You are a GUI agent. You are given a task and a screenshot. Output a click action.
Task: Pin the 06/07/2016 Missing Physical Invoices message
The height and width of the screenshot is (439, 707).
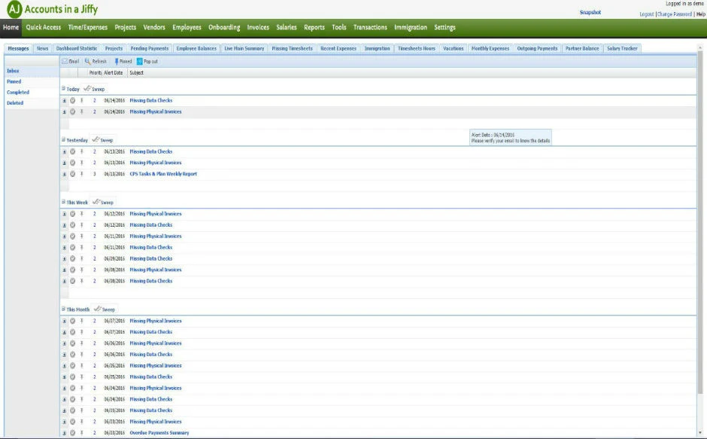click(x=82, y=321)
